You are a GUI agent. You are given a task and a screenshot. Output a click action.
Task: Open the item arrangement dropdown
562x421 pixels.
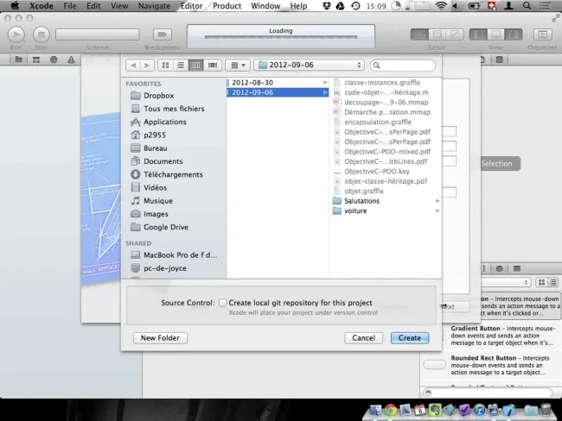click(x=238, y=65)
